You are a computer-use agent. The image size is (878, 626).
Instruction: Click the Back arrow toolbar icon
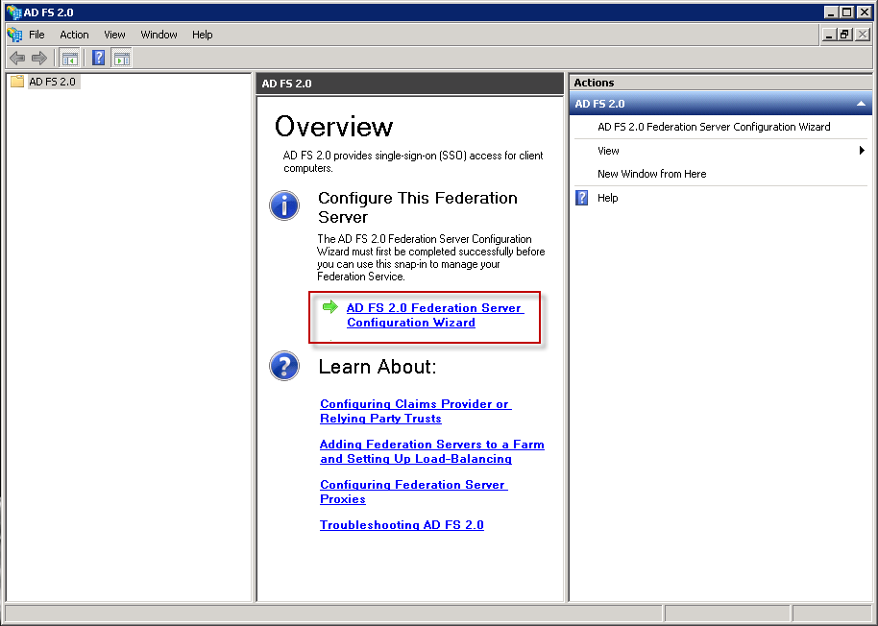pos(17,58)
